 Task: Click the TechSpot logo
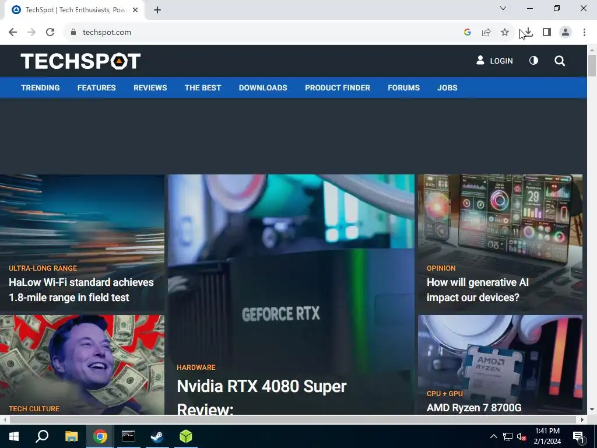pyautogui.click(x=80, y=61)
